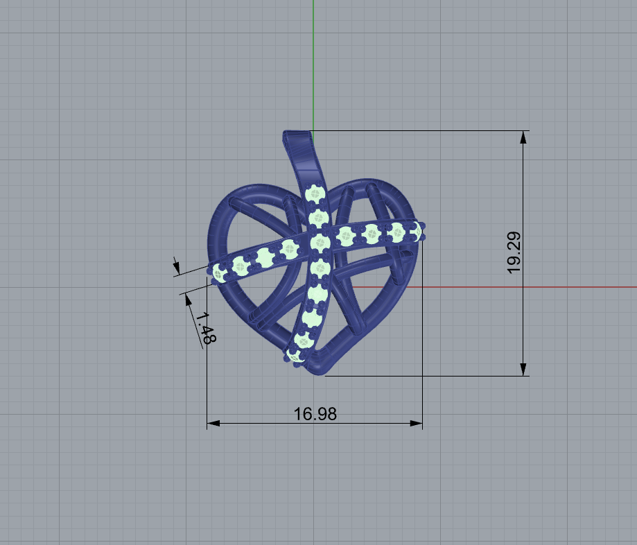Select the 1.48 band width dimension
637x545 pixels.
(x=207, y=328)
